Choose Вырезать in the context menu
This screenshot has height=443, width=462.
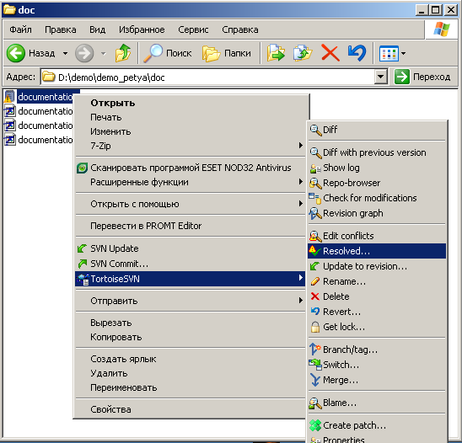[x=190, y=323]
